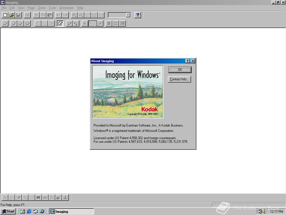Image resolution: width=286 pixels, height=215 pixels.
Task: Save the current document
Action: (x=18, y=15)
